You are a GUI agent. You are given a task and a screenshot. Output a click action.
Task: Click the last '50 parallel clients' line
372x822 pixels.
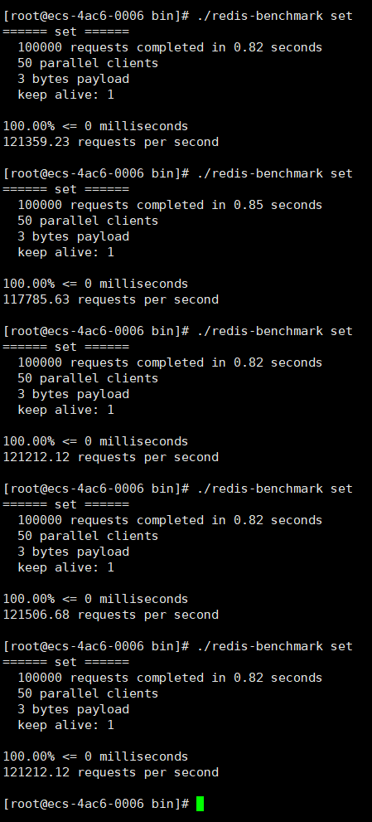tap(88, 693)
